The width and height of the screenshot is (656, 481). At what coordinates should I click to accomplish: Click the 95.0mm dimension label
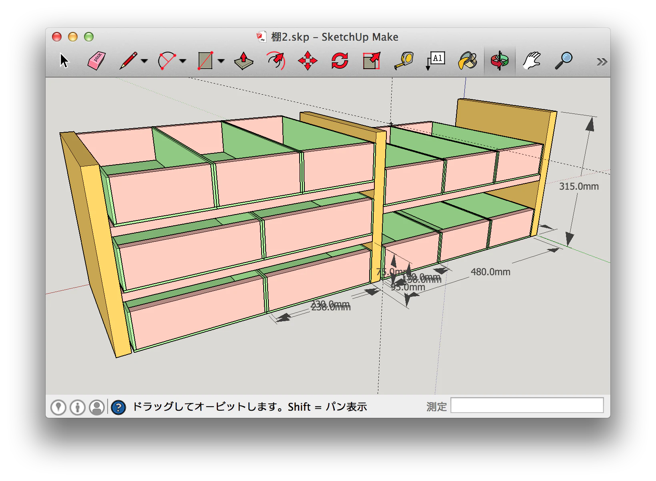pyautogui.click(x=408, y=287)
